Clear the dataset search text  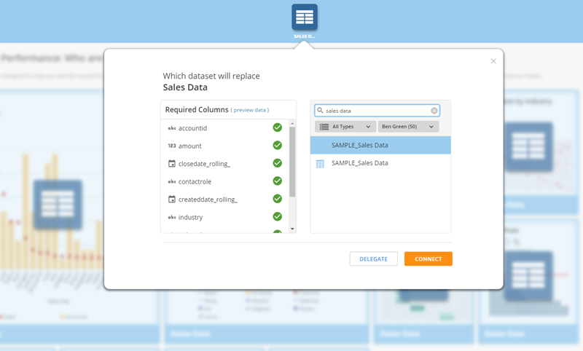tap(434, 111)
